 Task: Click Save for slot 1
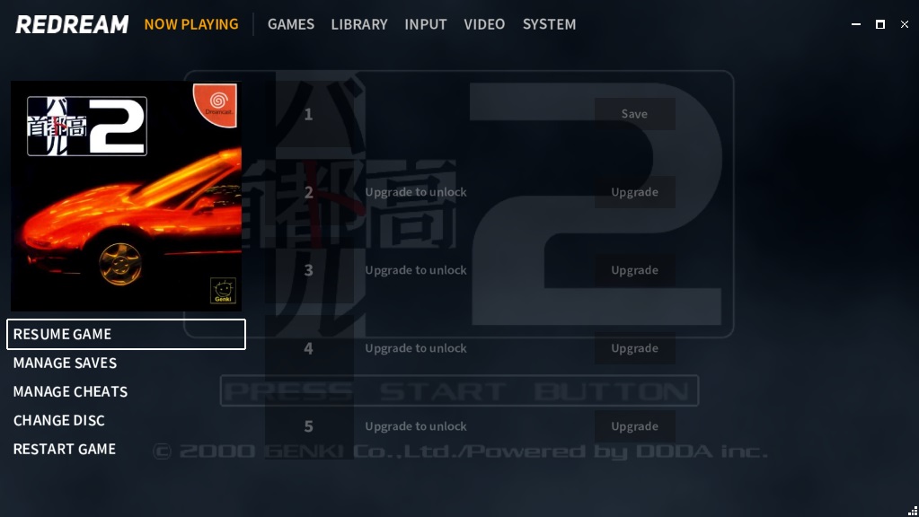tap(635, 114)
